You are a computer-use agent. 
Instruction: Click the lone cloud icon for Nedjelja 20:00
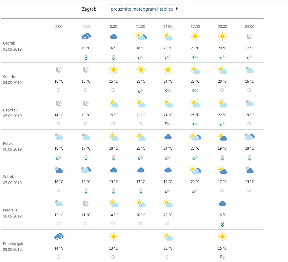pyautogui.click(x=222, y=204)
